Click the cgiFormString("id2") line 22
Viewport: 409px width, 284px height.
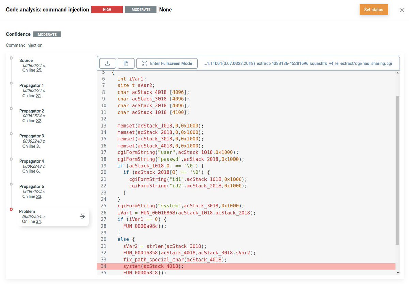pyautogui.click(x=188, y=186)
